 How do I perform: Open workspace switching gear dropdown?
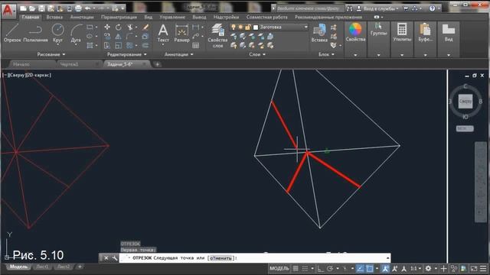[430, 268]
